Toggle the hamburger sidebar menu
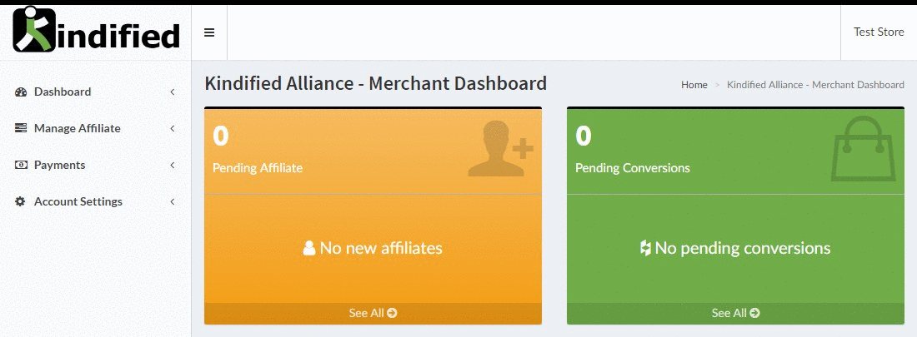The height and width of the screenshot is (337, 917). tap(209, 32)
